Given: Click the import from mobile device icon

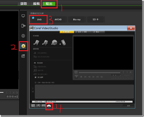Looking at the screenshot, I should pyautogui.click(x=63, y=42).
